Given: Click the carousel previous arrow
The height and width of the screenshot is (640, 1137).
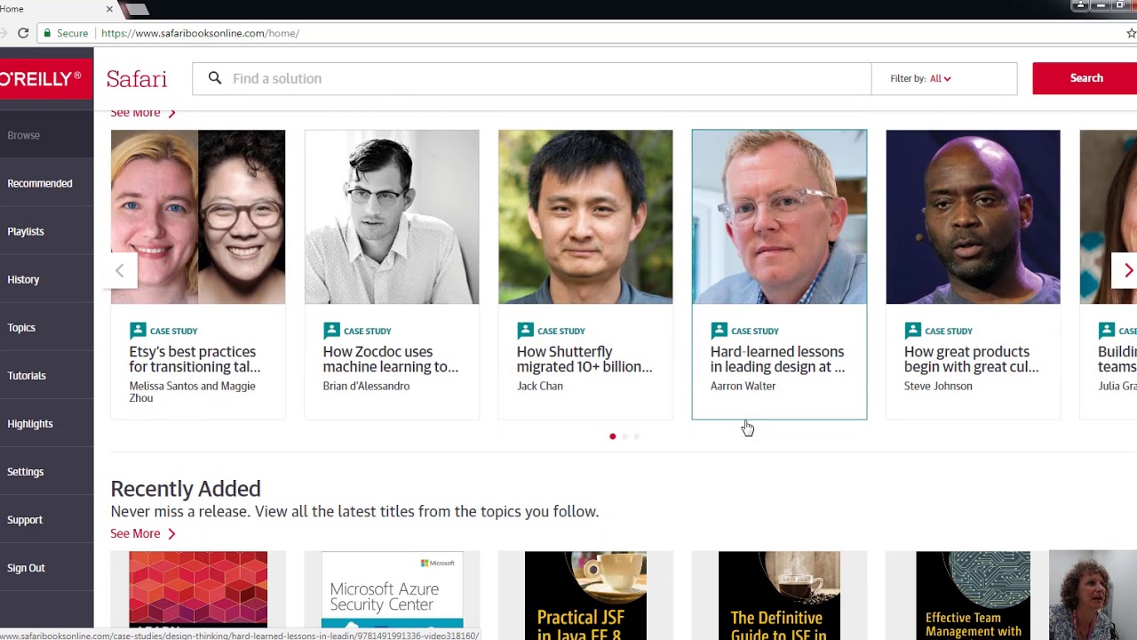Looking at the screenshot, I should click(x=121, y=270).
